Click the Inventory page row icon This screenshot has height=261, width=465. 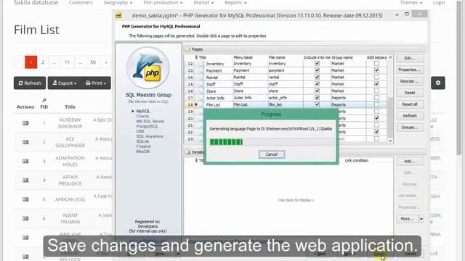tap(202, 64)
